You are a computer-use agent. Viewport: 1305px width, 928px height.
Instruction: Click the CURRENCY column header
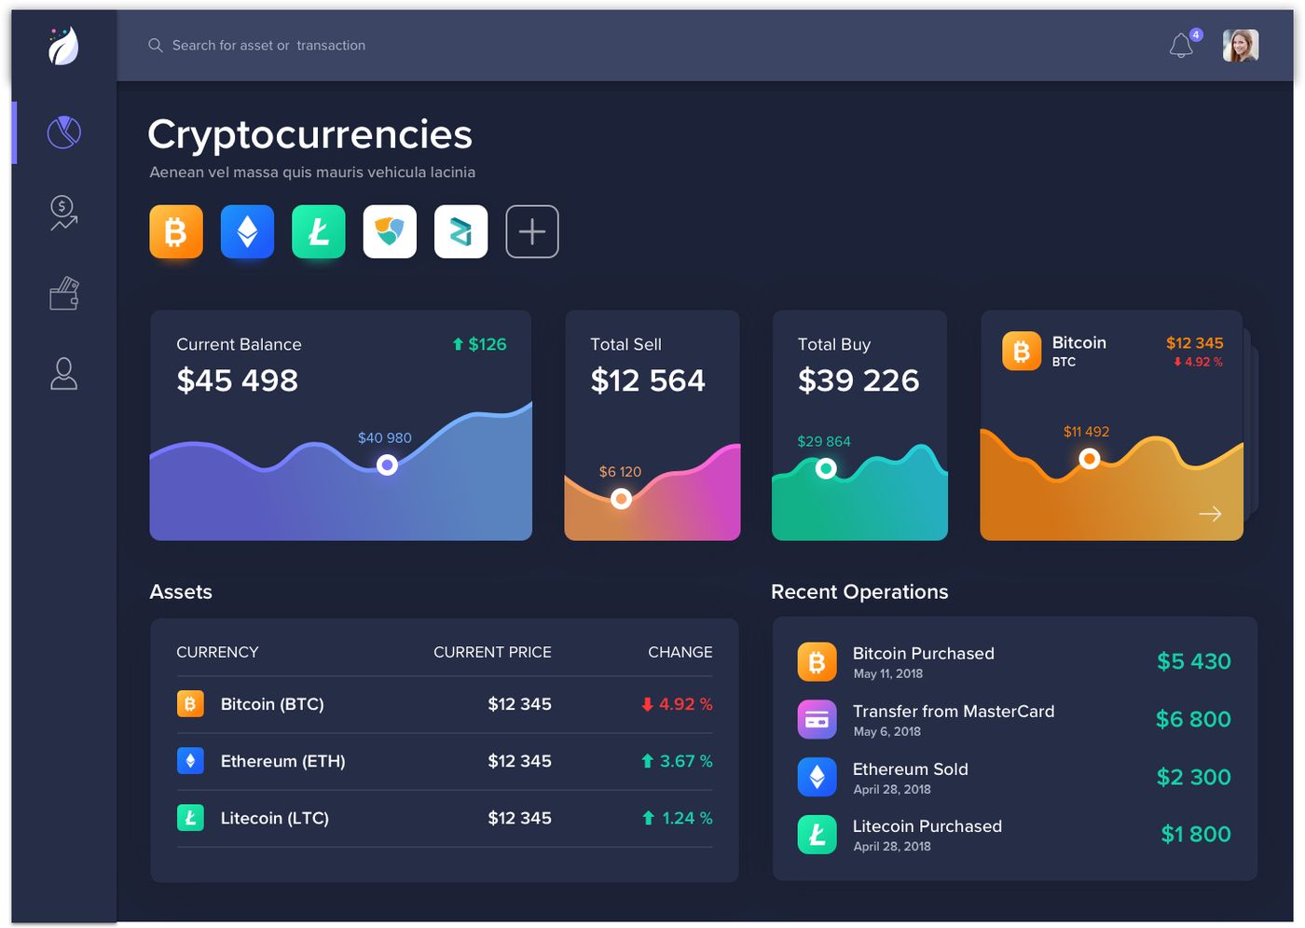(x=217, y=652)
